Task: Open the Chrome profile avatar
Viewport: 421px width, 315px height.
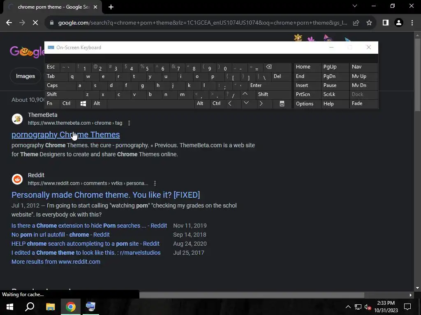Action: click(x=399, y=23)
